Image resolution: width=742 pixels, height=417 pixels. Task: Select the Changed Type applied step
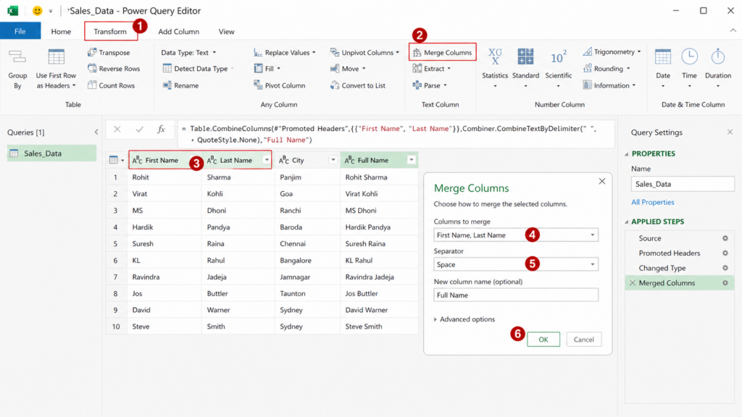point(662,268)
